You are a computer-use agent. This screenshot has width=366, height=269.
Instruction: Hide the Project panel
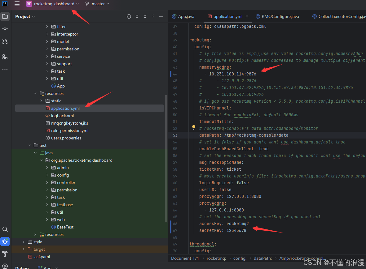click(161, 16)
